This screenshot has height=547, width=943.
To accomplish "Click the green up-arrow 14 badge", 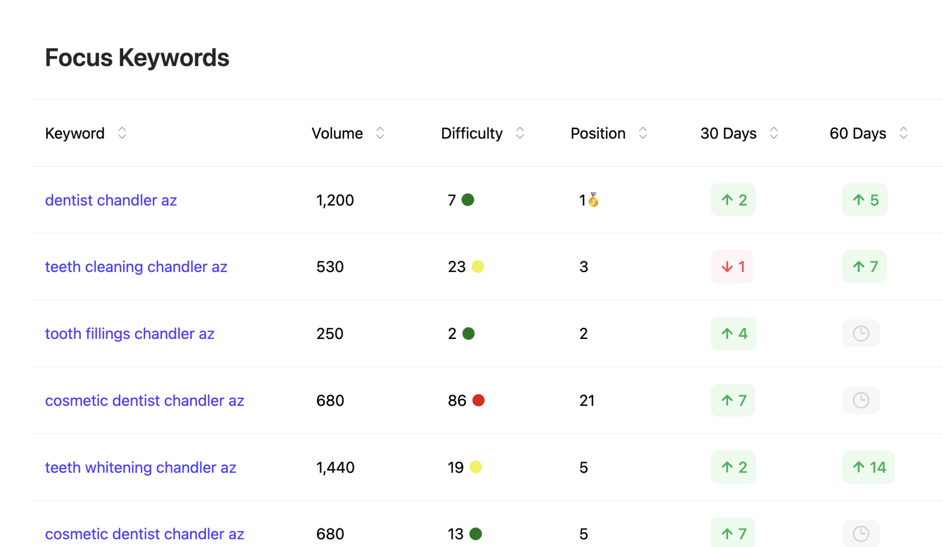I will pos(868,467).
